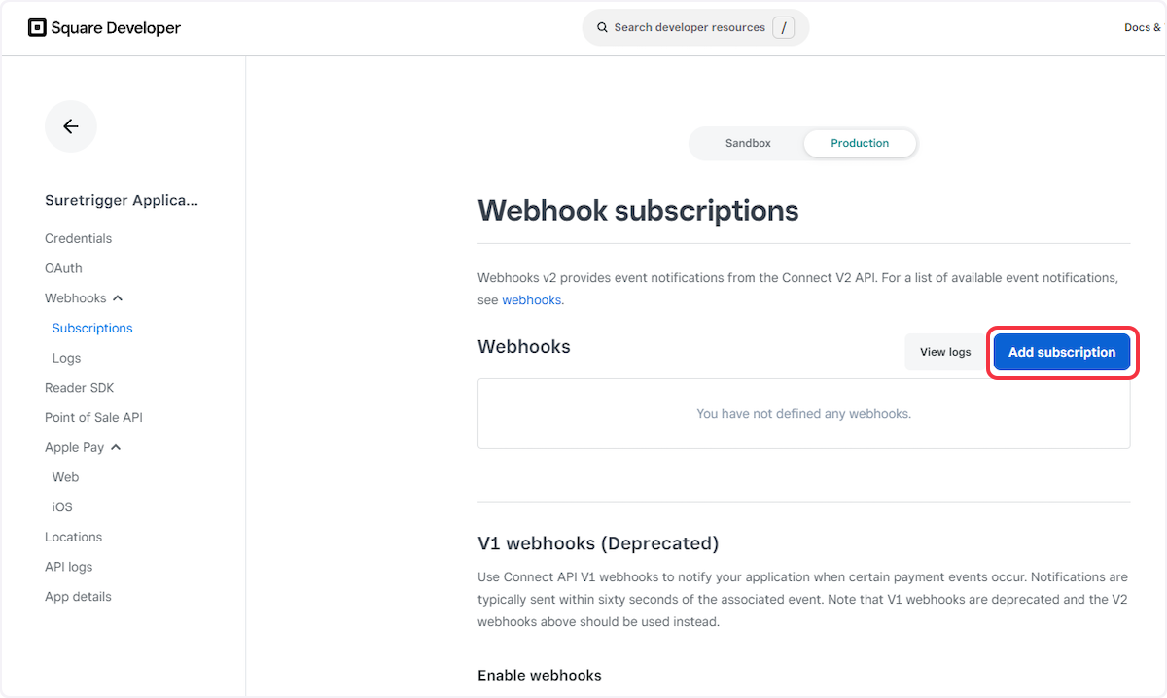This screenshot has width=1167, height=698.
Task: Open the Reader SDK page
Action: (x=79, y=387)
